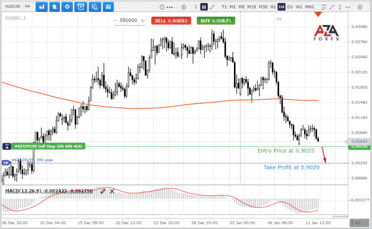Viewport: 372px width, 229px height.
Task: Select the W1 timeframe
Action: (299, 7)
